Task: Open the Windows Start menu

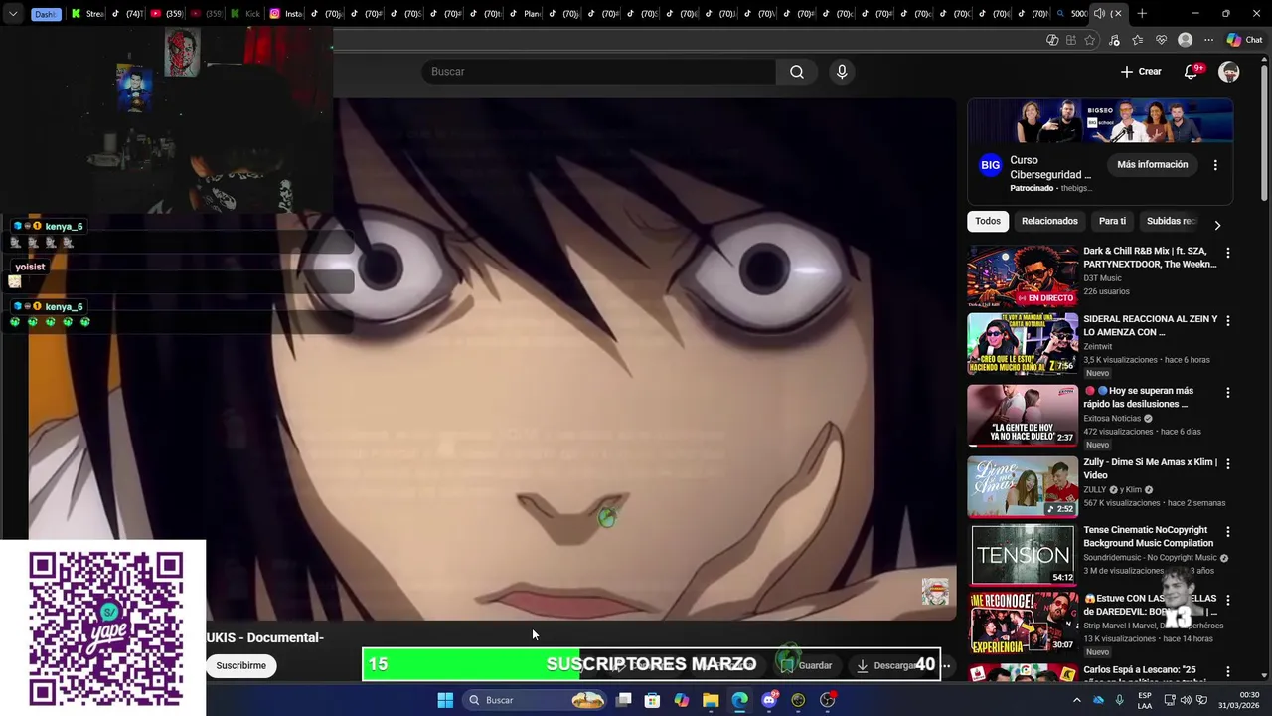Action: (445, 700)
